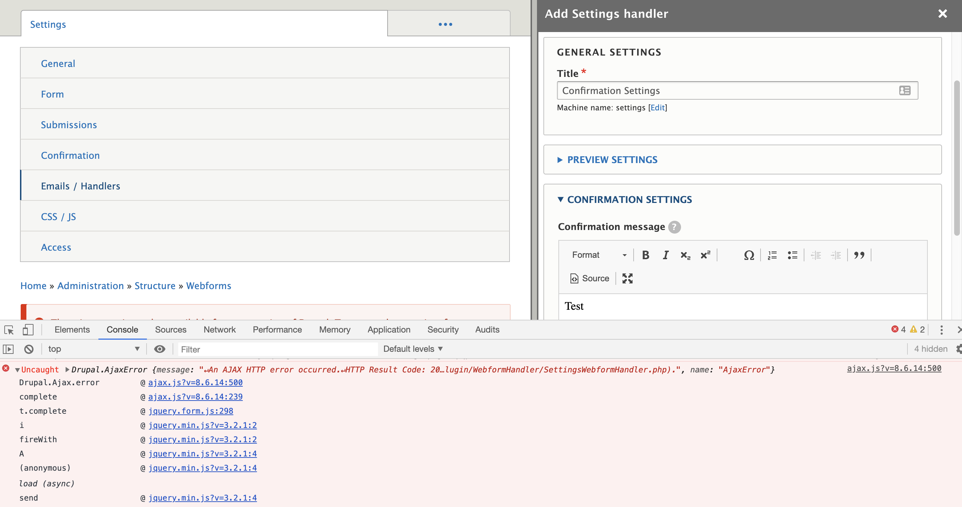
Task: Decrease indent in the editor
Action: pyautogui.click(x=815, y=255)
